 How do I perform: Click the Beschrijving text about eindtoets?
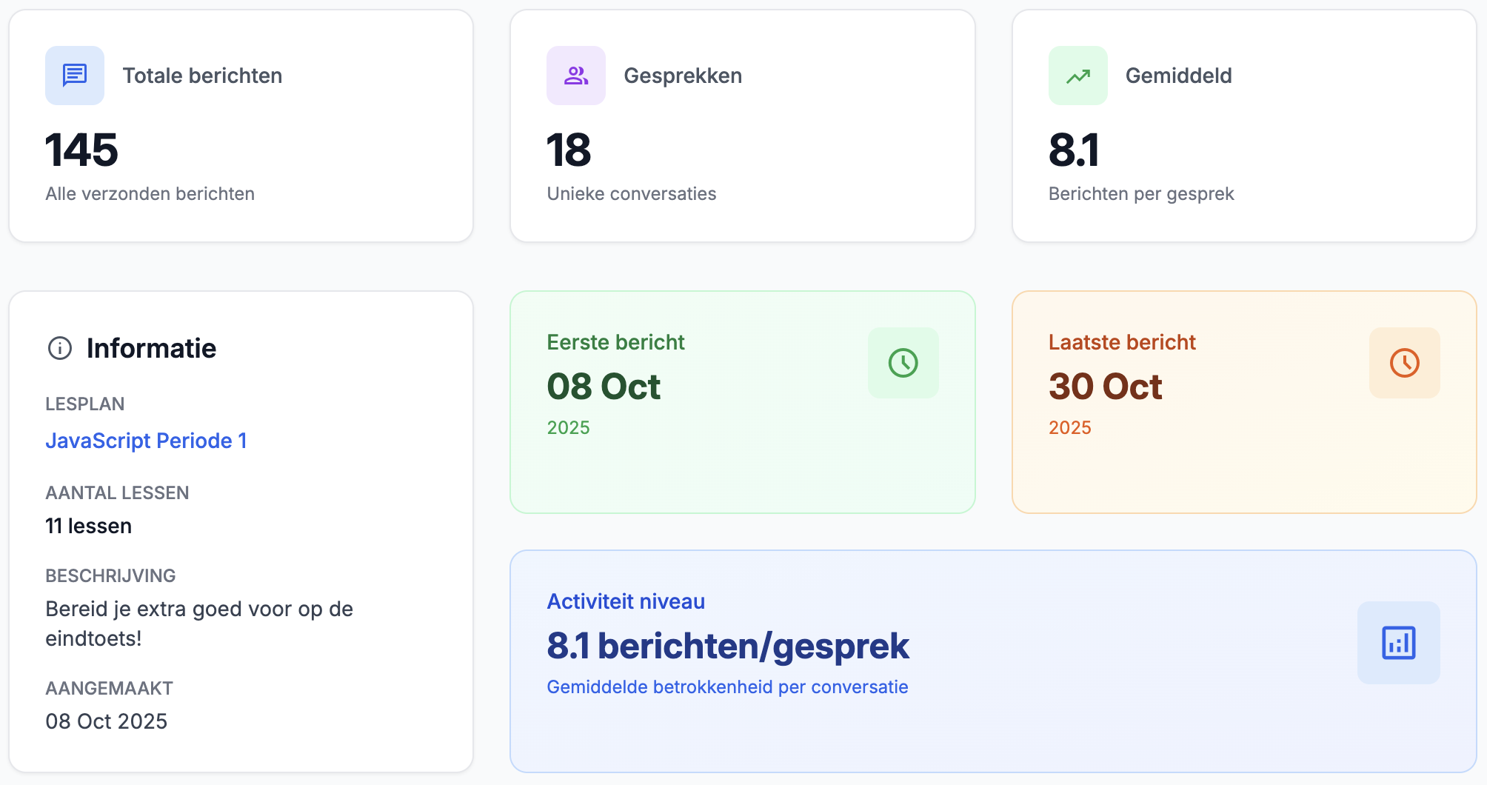[x=200, y=623]
